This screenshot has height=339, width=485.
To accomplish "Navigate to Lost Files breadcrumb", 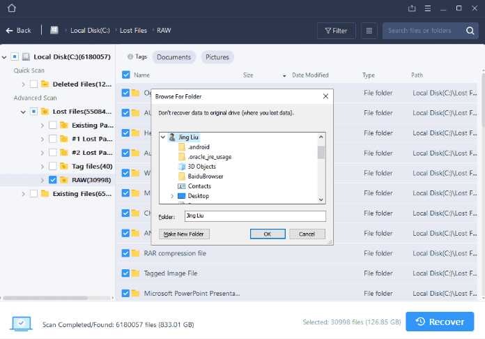I will point(133,30).
